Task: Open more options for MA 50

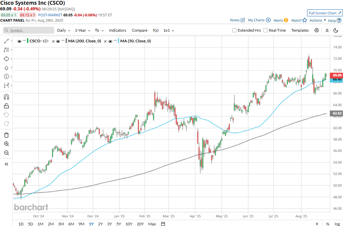Action: coord(115,41)
